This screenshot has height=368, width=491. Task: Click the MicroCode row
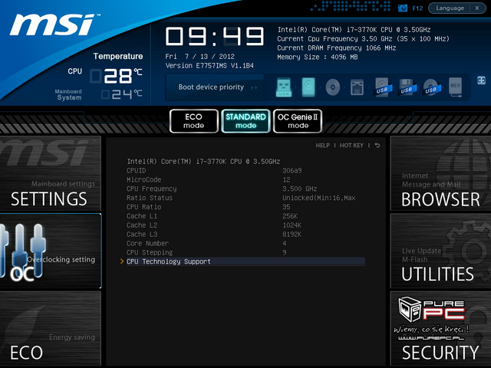245,179
